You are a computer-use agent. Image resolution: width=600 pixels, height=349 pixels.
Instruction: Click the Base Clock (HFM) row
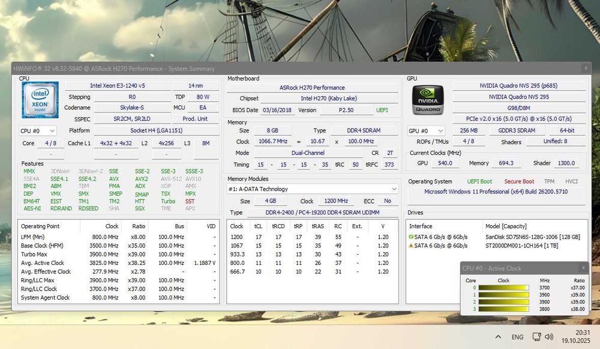click(x=118, y=246)
